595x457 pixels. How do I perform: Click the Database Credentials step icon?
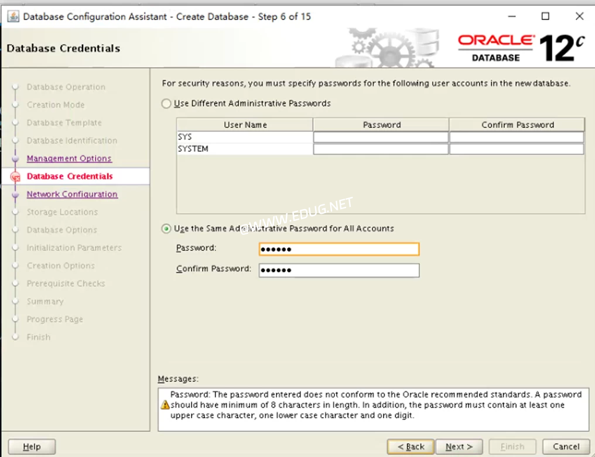(16, 176)
